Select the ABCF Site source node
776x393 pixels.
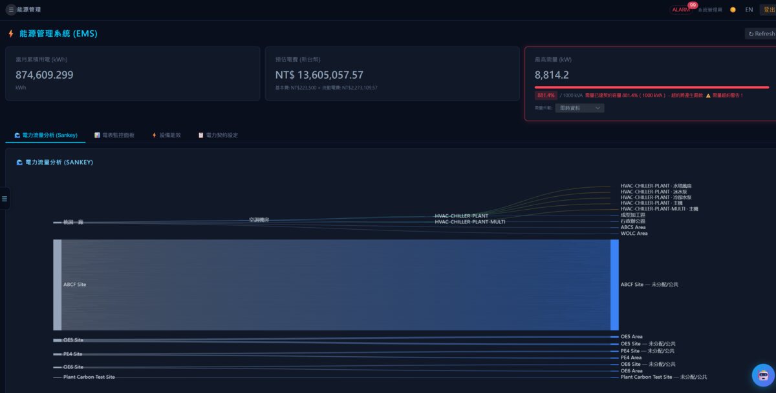pos(58,285)
